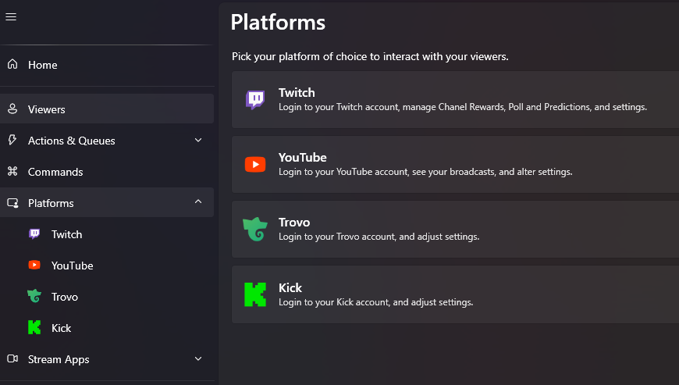Expand the Actions & Queues chevron

coord(198,141)
